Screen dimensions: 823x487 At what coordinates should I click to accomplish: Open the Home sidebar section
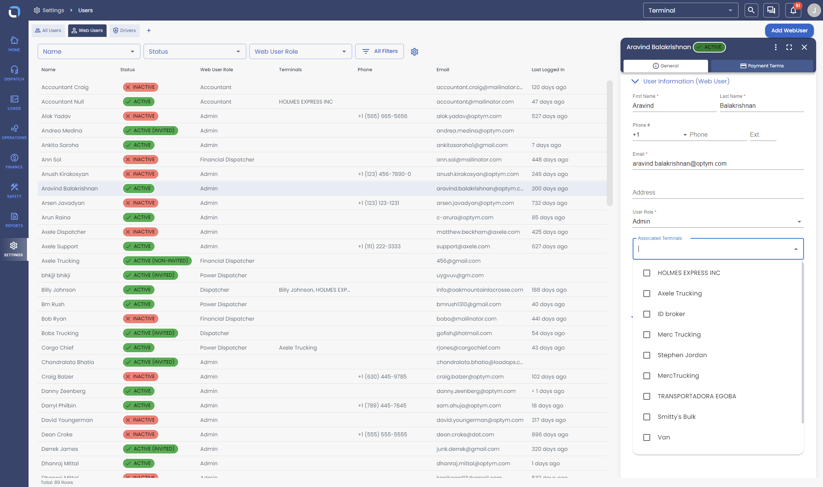tap(14, 44)
